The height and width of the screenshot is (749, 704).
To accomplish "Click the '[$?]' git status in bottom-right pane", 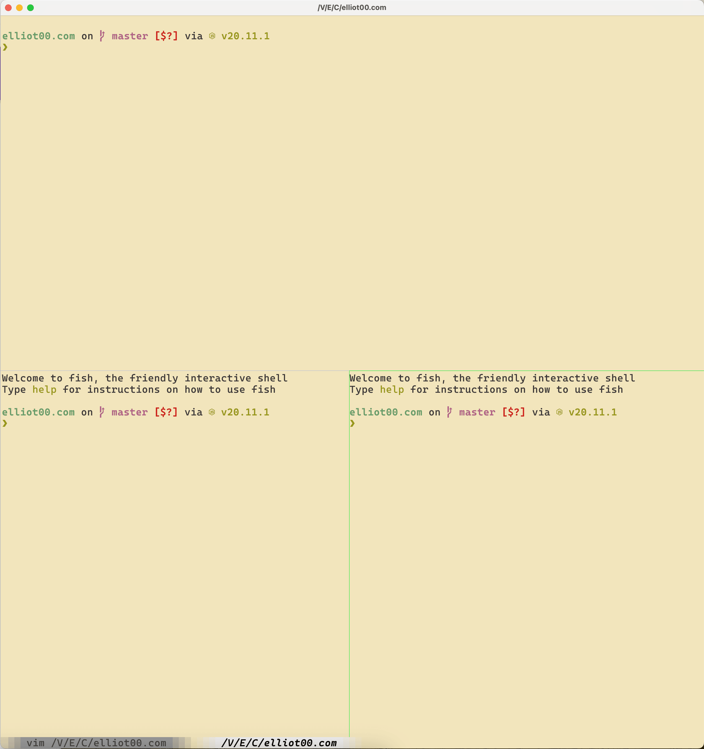I will tap(513, 412).
